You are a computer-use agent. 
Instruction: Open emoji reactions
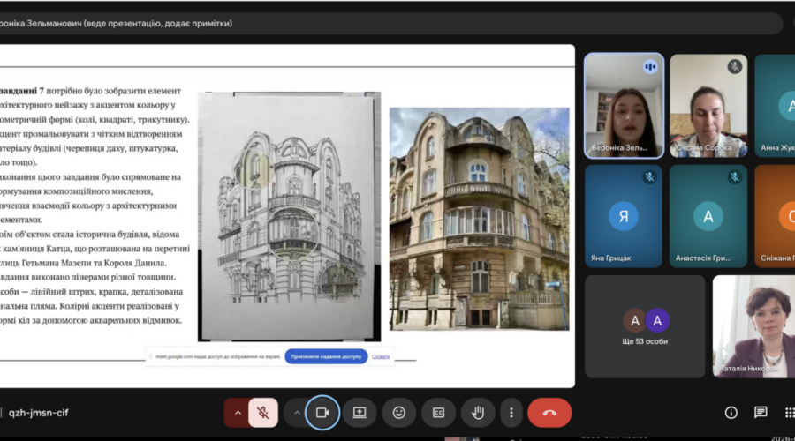pyautogui.click(x=399, y=413)
